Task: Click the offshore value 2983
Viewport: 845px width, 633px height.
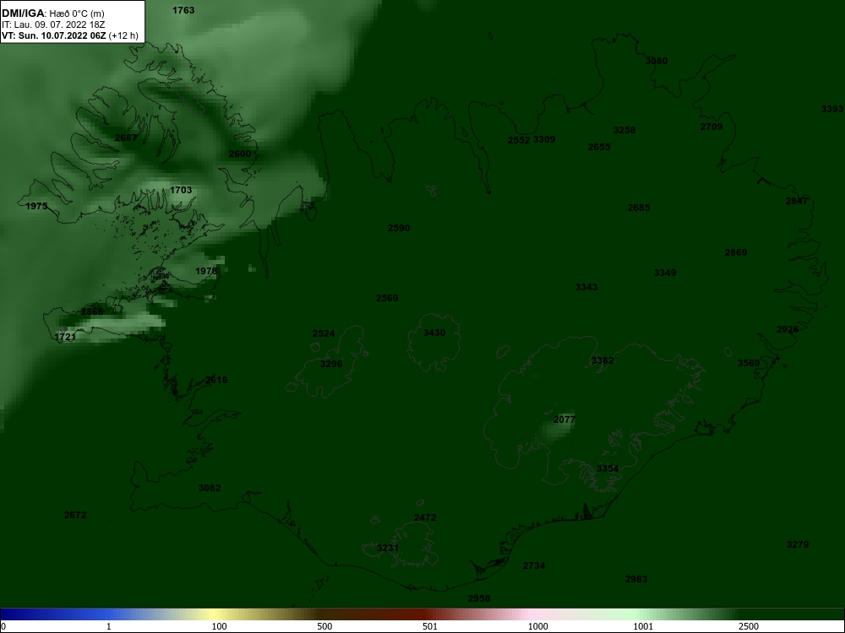Action: pos(636,579)
